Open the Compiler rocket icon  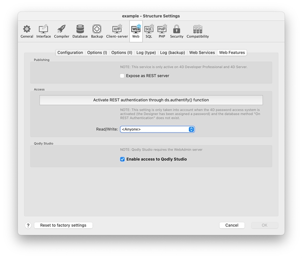(x=61, y=31)
